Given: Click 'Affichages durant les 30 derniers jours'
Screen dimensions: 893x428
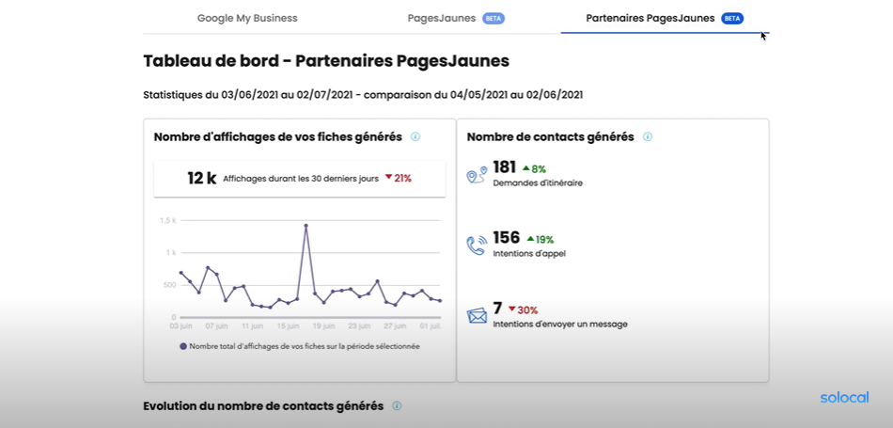Looking at the screenshot, I should point(301,179).
